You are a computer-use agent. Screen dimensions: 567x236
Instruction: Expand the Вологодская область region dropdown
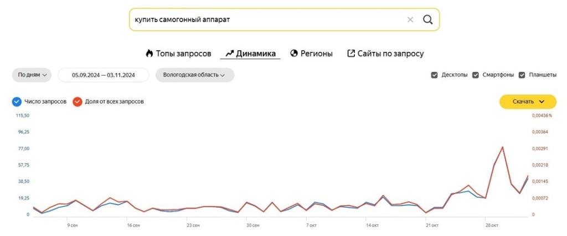pos(195,75)
